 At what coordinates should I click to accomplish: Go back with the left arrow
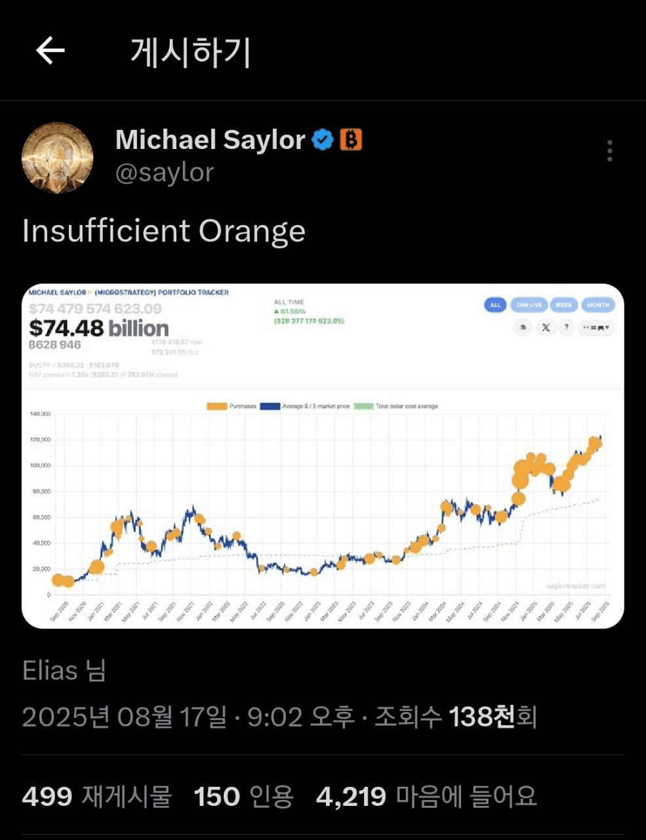[x=50, y=51]
